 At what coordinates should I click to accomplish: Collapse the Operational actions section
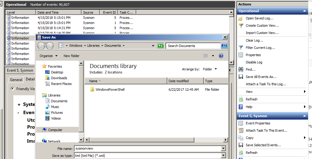pyautogui.click(x=304, y=11)
